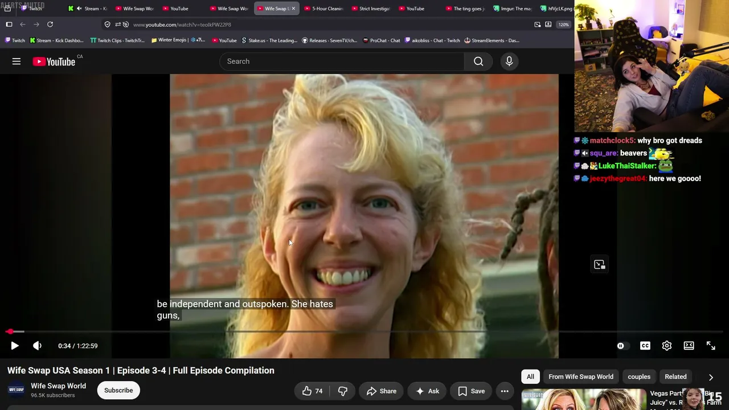This screenshot has height=410, width=729.
Task: Select the From Wife Swap World chip
Action: [581, 376]
